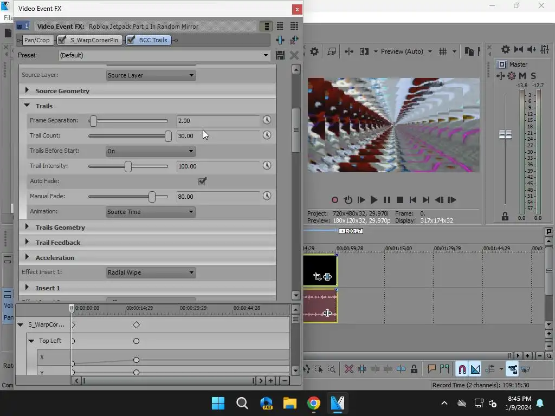Screen dimensions: 555x416
Task: Open File Explorer from the taskbar
Action: coord(290,403)
